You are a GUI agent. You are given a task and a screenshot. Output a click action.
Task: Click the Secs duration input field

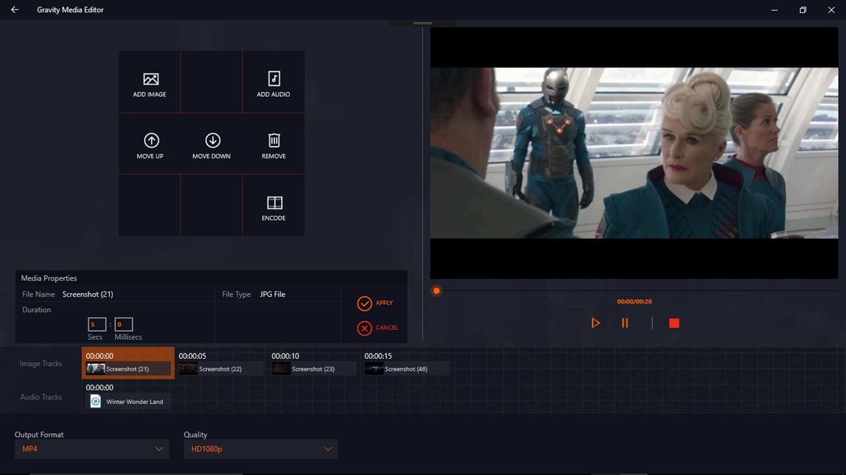(x=97, y=325)
